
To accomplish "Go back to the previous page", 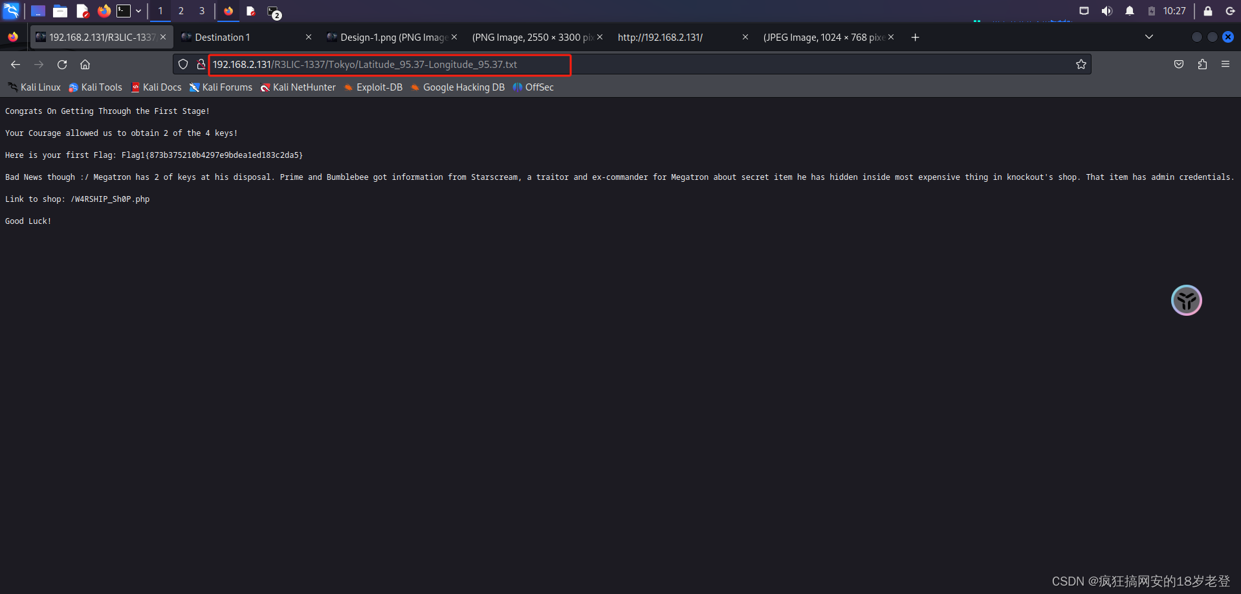I will coord(16,65).
